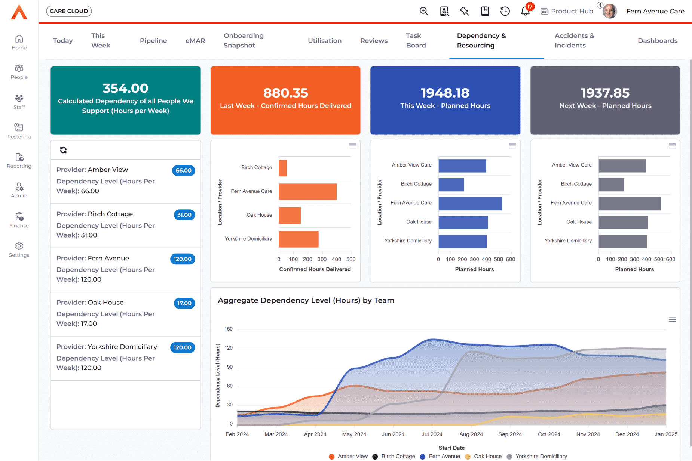Image resolution: width=692 pixels, height=461 pixels.
Task: Click the Amber View orange legend dot
Action: pos(331,456)
